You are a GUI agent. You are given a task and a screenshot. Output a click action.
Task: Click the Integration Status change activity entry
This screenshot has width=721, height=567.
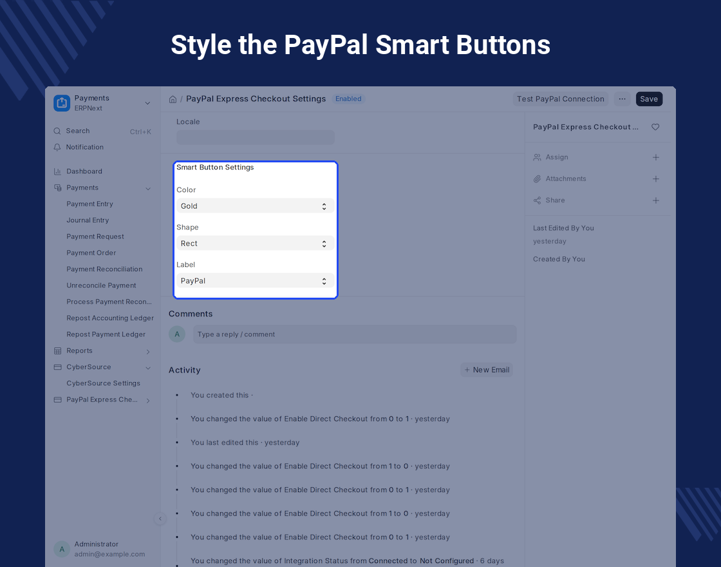click(x=347, y=561)
